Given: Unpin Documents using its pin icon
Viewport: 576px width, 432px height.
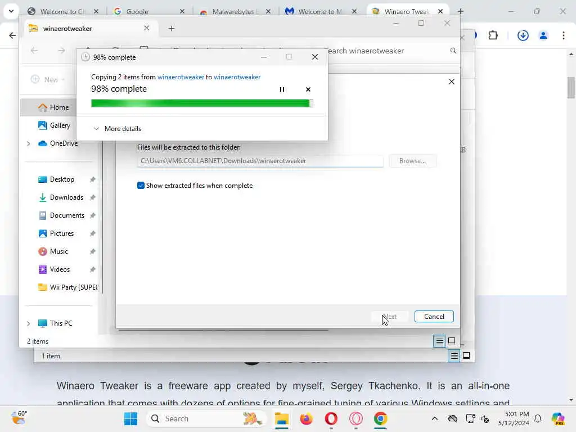Looking at the screenshot, I should point(93,215).
